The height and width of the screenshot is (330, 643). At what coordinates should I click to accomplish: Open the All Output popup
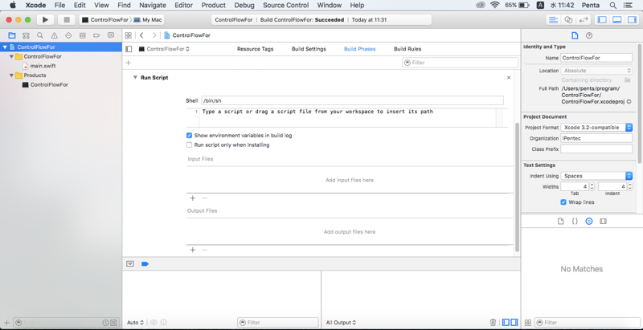[x=341, y=323]
